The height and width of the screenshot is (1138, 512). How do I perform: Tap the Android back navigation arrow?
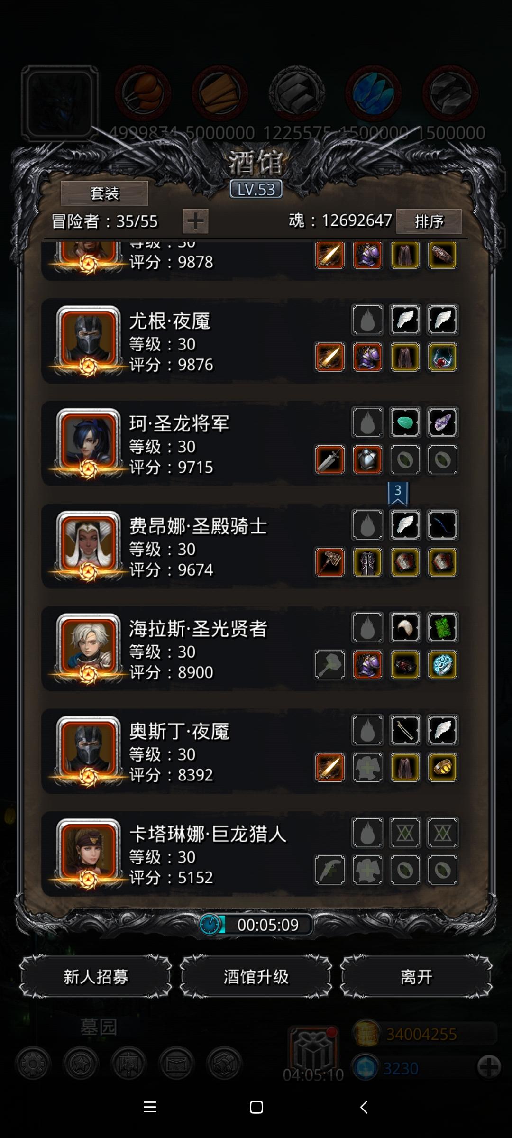pos(364,1107)
